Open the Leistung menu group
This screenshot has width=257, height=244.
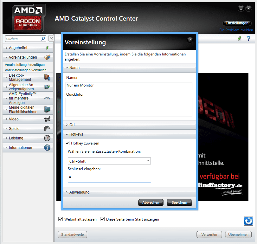tap(28, 138)
